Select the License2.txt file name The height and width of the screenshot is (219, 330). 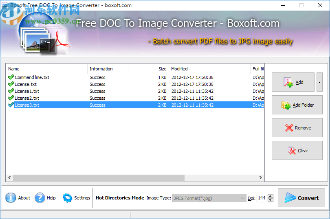click(27, 98)
